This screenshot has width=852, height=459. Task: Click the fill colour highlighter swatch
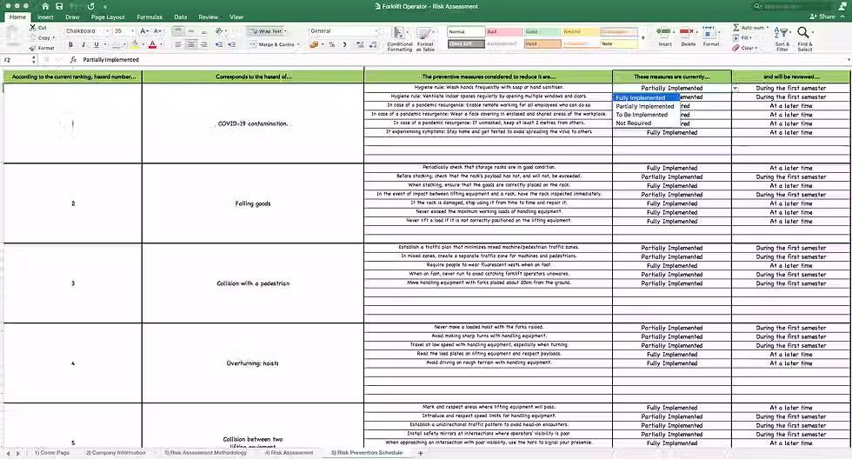134,44
